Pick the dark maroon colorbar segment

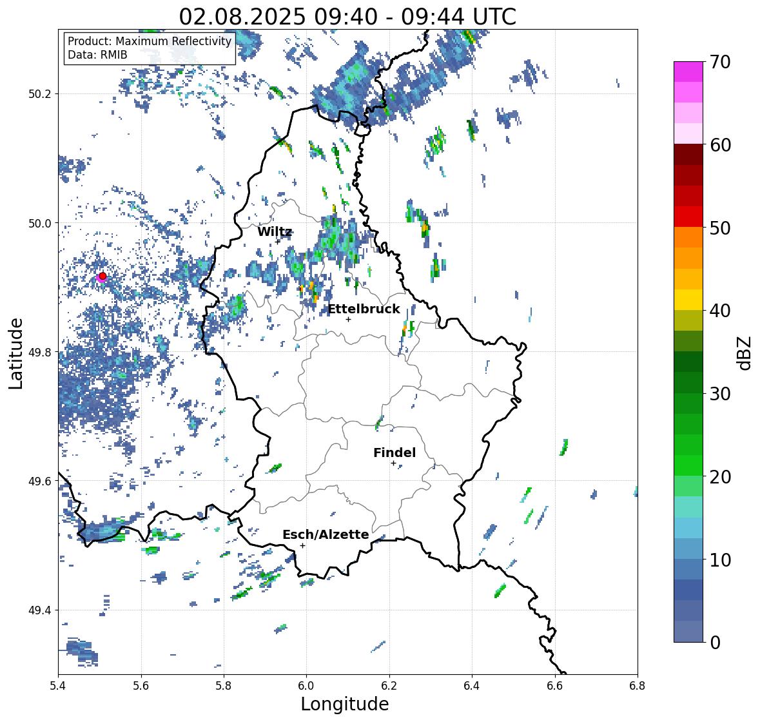[688, 155]
